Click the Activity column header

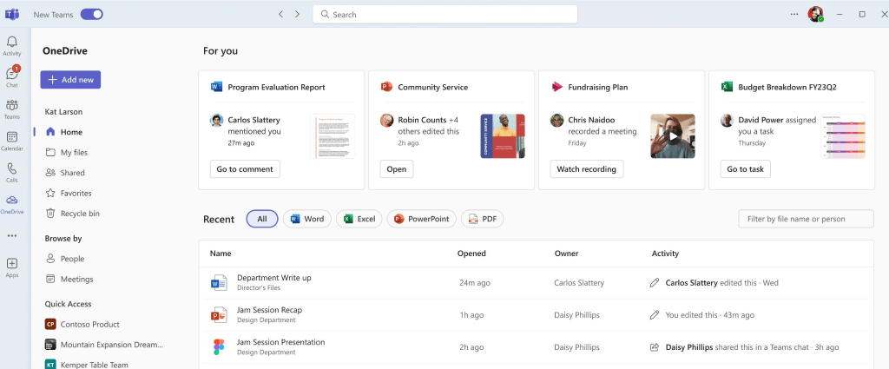tap(666, 254)
